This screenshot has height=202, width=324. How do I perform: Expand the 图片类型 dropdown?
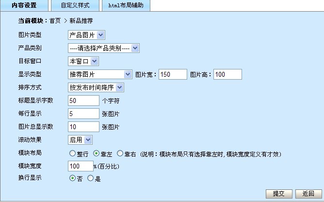coord(86,35)
